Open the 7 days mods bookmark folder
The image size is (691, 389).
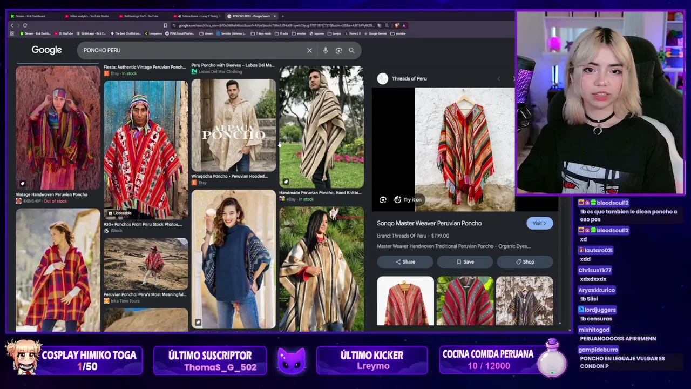pyautogui.click(x=261, y=33)
